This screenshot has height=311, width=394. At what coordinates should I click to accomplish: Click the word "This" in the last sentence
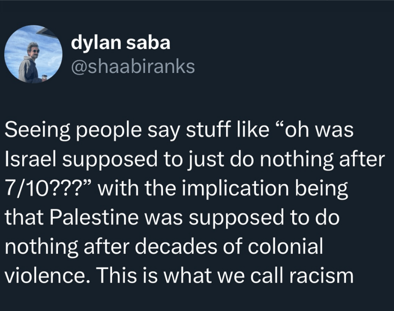pos(117,275)
